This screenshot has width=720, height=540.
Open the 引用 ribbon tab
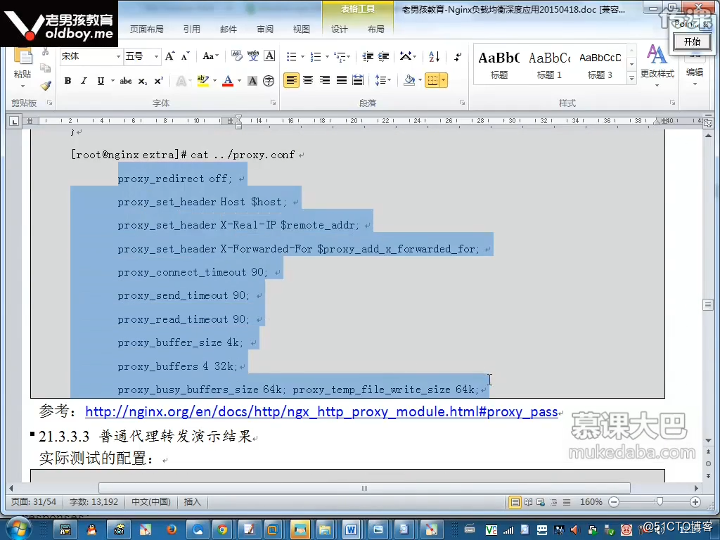(x=192, y=29)
